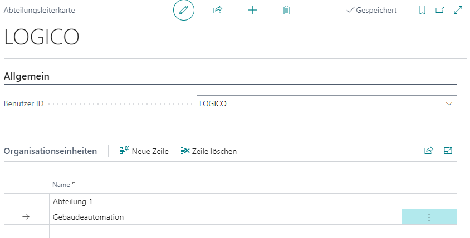Click the row arrow selector for Gebäudeautomation
470x238 pixels.
point(26,217)
